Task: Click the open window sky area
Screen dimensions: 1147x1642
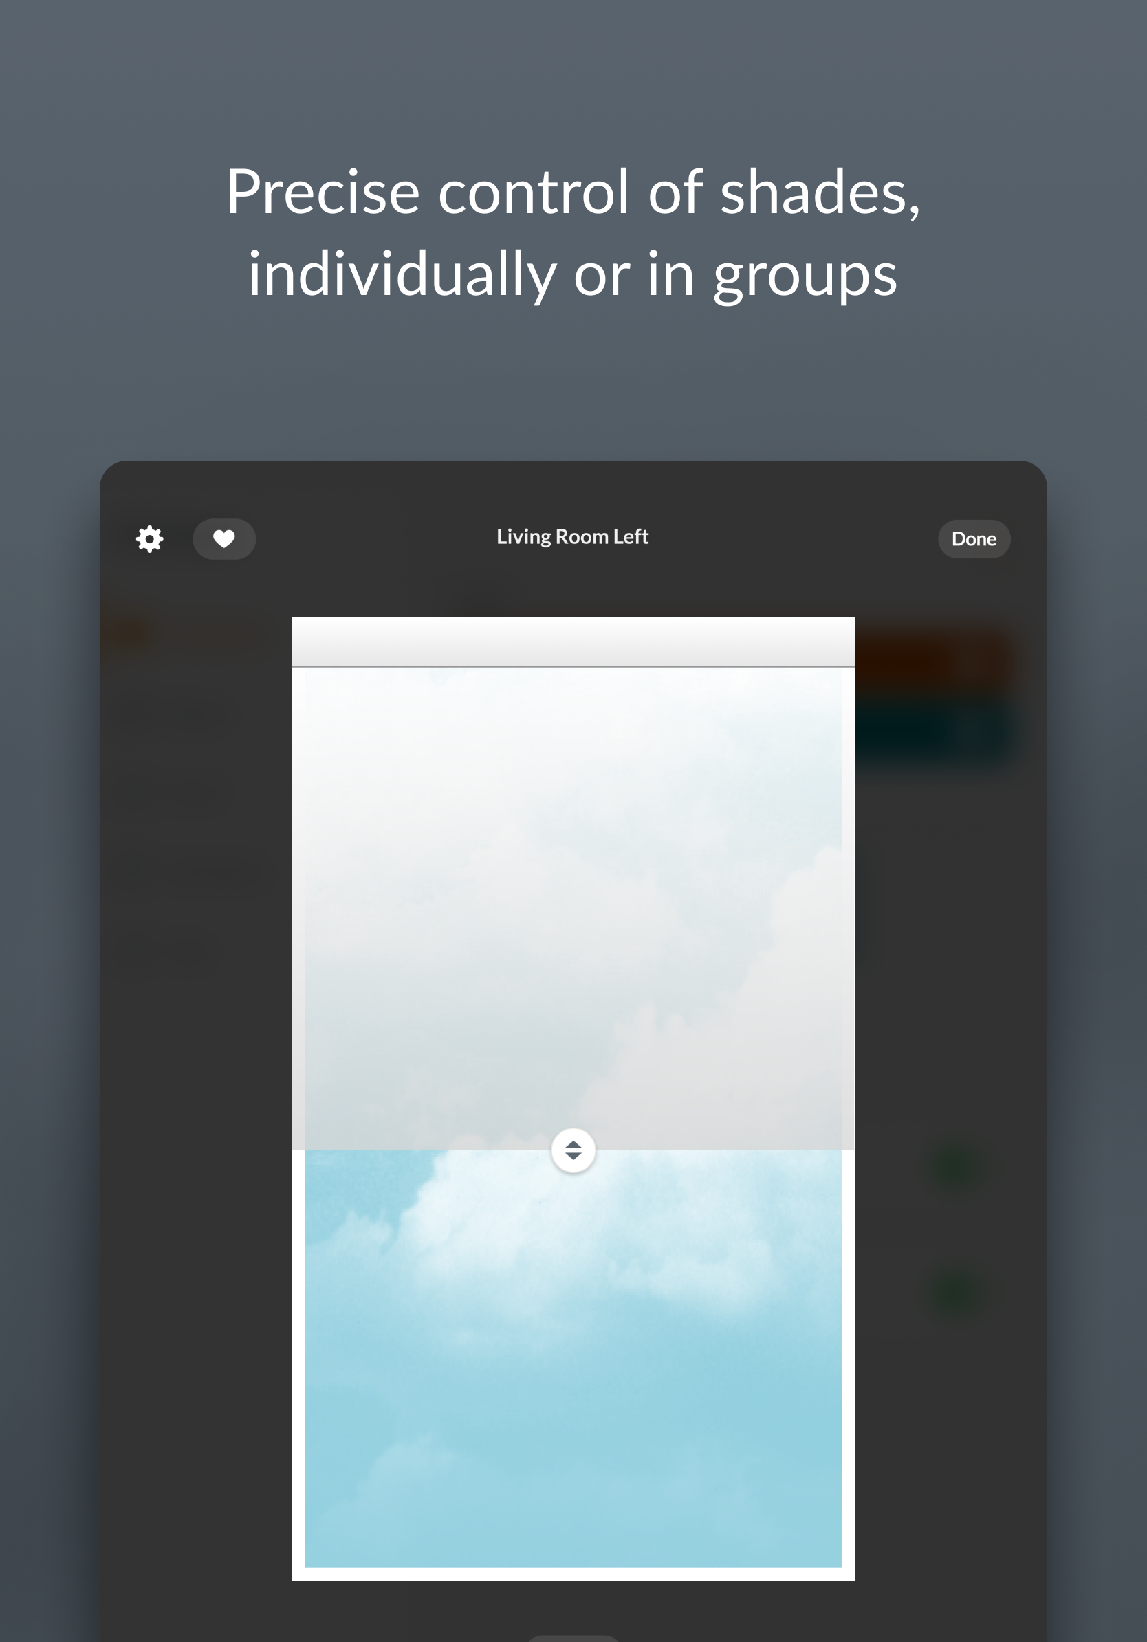Action: pyautogui.click(x=573, y=1358)
